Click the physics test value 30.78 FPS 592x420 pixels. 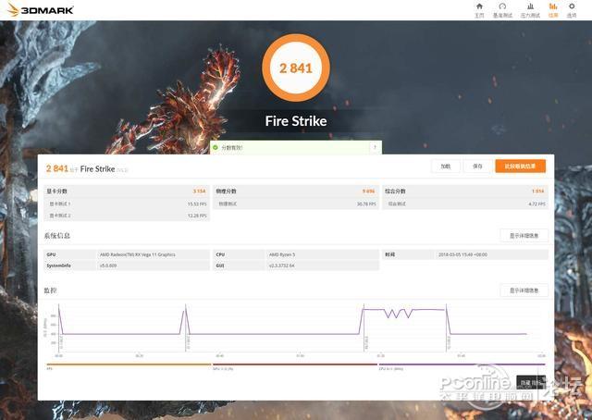click(x=366, y=204)
